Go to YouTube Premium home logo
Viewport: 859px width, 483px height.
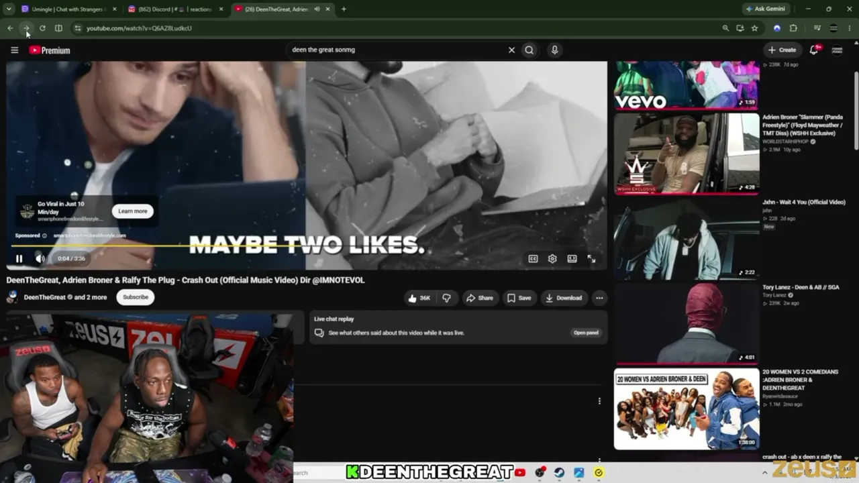(50, 50)
